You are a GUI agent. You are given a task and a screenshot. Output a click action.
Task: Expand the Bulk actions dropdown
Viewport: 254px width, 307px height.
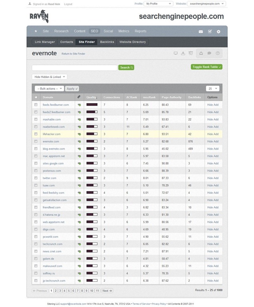tap(49, 88)
